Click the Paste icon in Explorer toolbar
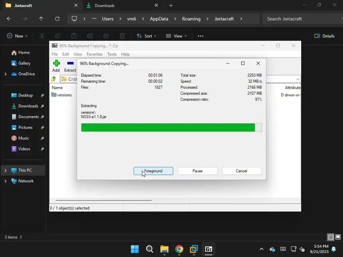The image size is (343, 257). pyautogui.click(x=74, y=36)
